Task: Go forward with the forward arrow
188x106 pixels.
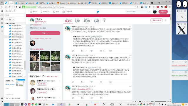Action: coord(6,7)
